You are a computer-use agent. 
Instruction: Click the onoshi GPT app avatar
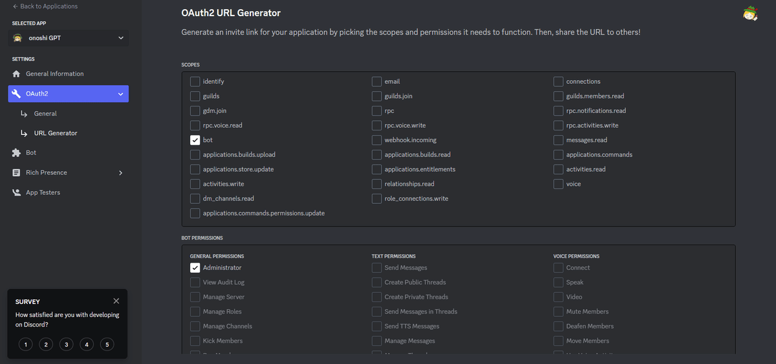(18, 38)
